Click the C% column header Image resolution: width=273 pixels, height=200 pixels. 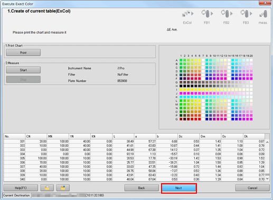click(x=36, y=136)
